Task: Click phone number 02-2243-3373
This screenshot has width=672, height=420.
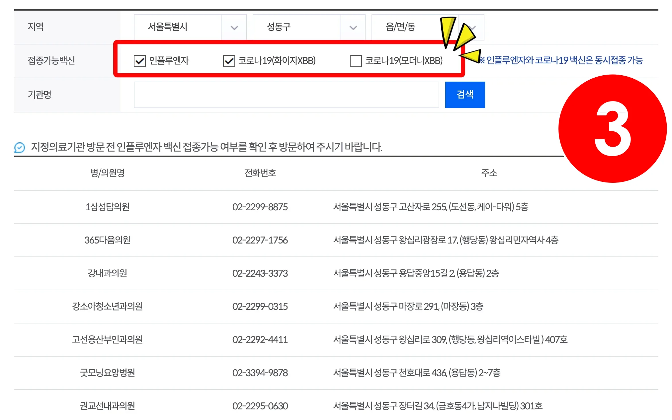Action: 260,273
